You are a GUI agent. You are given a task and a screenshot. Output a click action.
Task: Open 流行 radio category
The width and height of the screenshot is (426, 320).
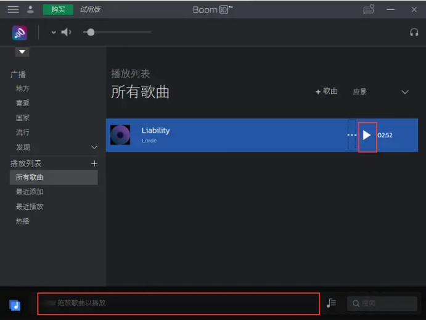click(23, 133)
